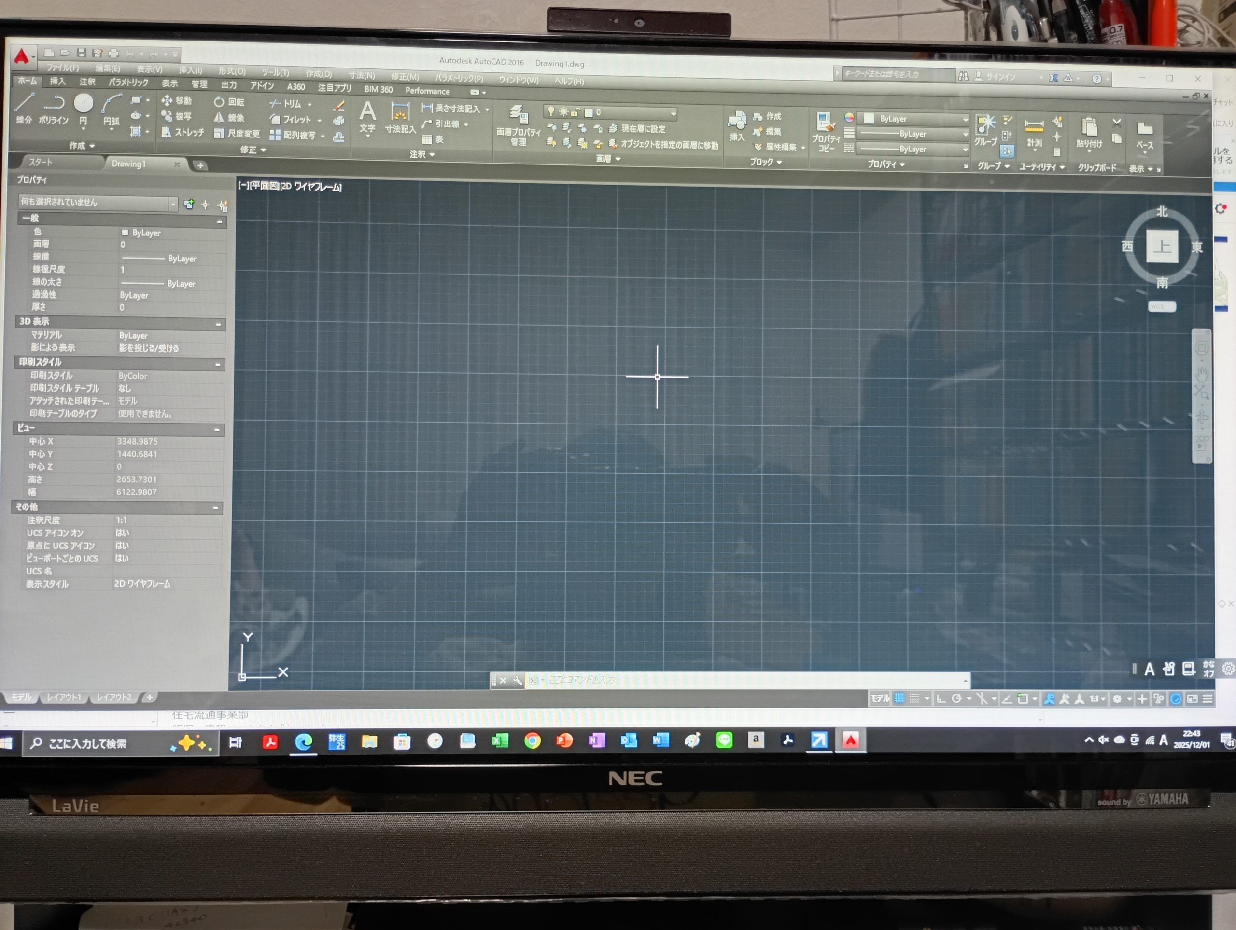Toggle snap mode in status bar
Screen dimensions: 1236x930
click(x=914, y=698)
